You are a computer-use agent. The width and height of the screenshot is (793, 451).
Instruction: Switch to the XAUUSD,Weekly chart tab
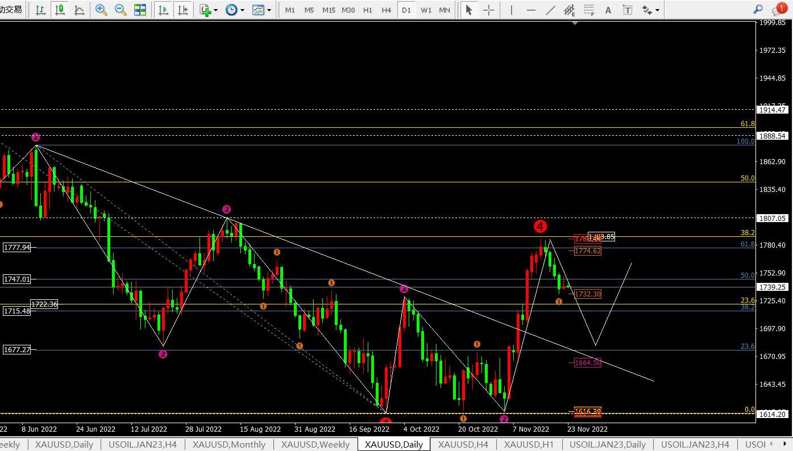[315, 445]
